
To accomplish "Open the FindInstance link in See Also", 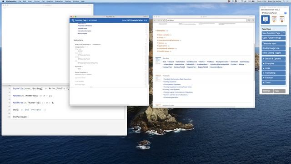I will (x=192, y=62).
